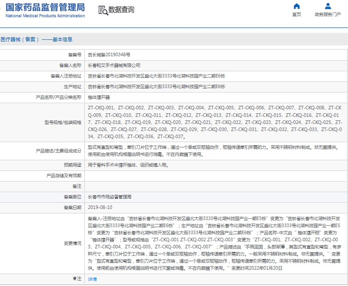Click the 备案人名称 row label
The height and width of the screenshot is (286, 348).
tap(70, 66)
